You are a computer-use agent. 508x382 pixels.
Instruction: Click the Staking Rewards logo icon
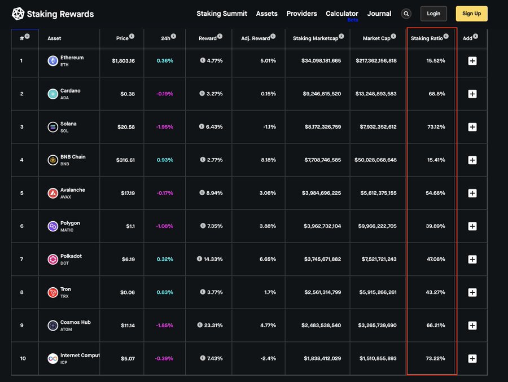tap(18, 14)
